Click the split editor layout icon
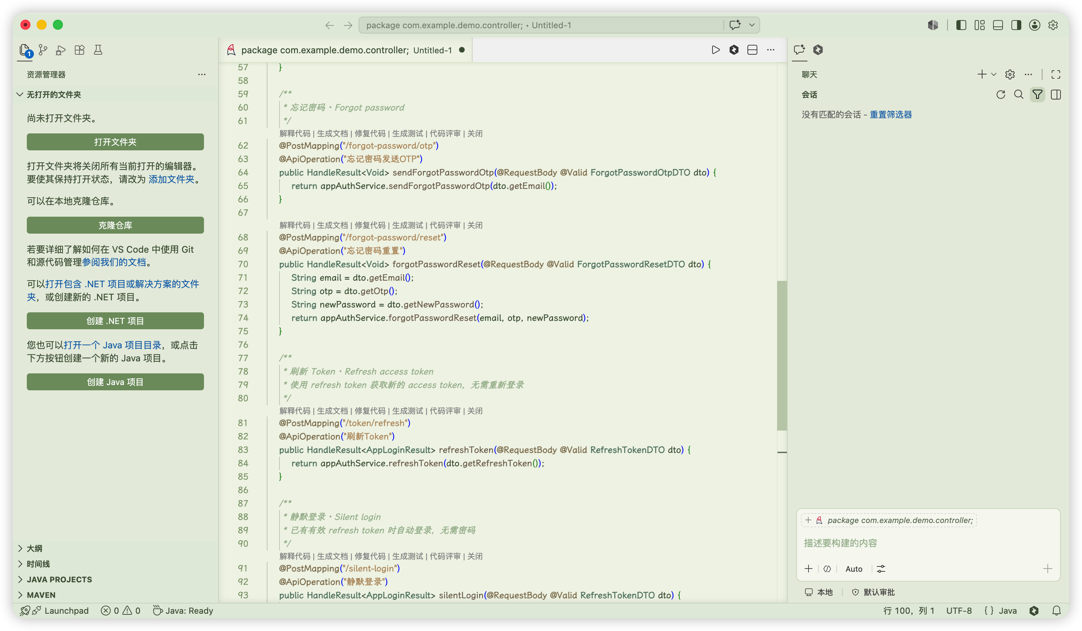The image size is (1082, 631). 752,50
